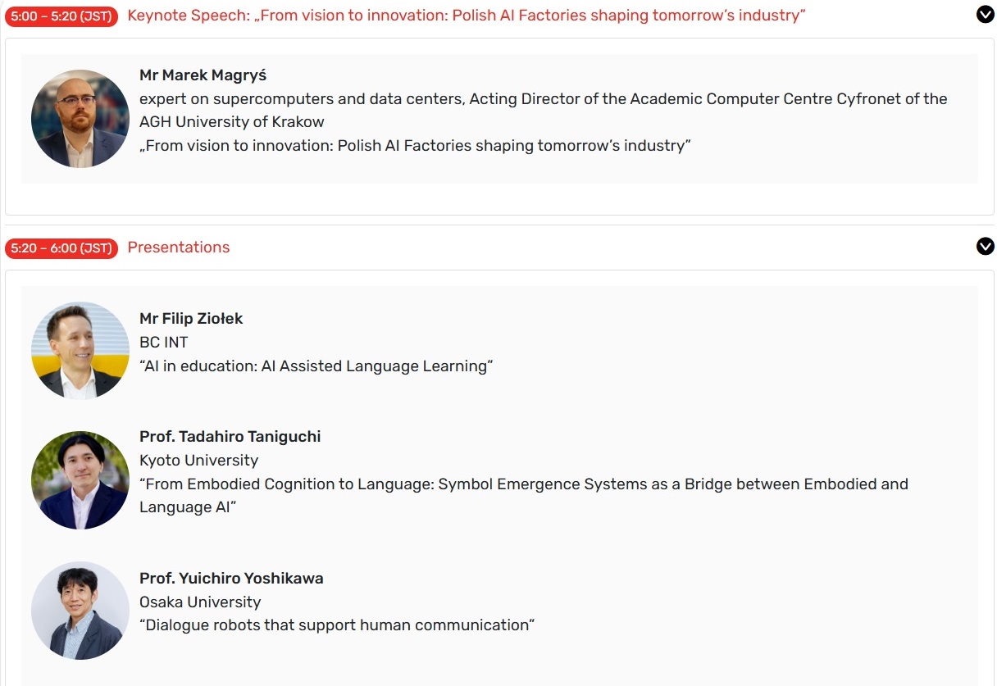Select the name Prof. Yuichiro Yoshikawa

tap(231, 579)
